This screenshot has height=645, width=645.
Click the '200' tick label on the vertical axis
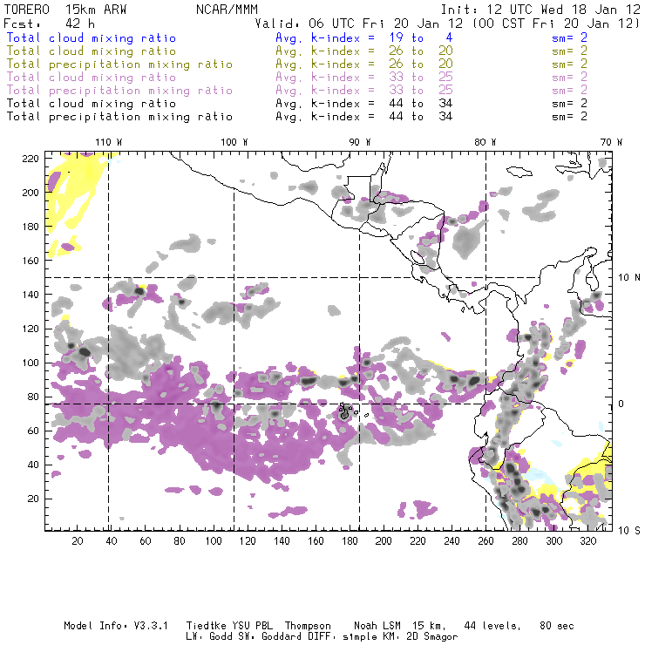31,193
